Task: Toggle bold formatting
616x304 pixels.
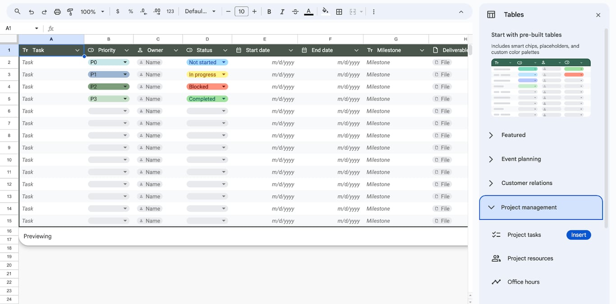Action: 269,12
